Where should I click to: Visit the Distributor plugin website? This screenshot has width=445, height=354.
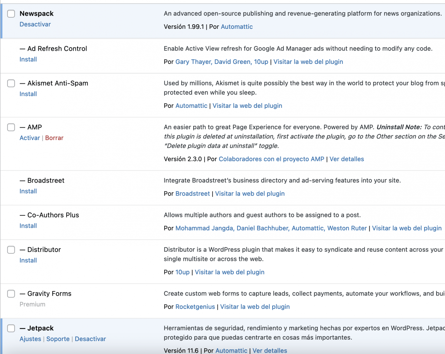click(230, 272)
